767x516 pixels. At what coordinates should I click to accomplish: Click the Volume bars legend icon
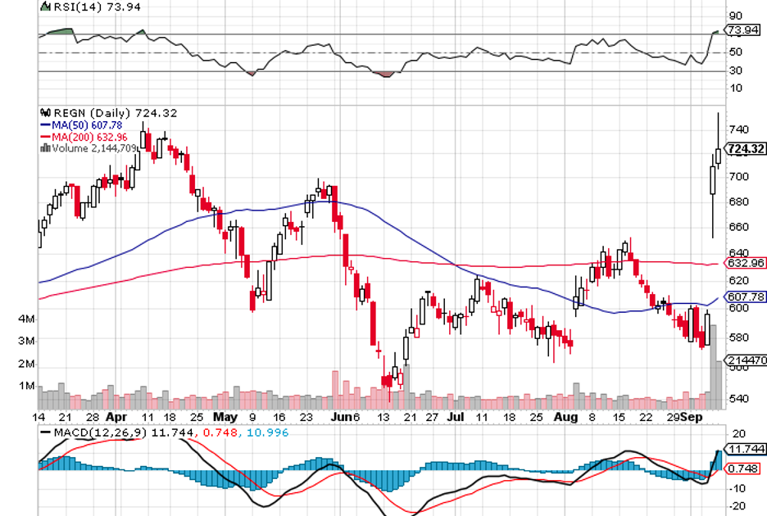click(x=45, y=148)
